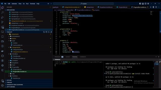161x90 pixels.
Task: Open the color swatch on line 22
Action: [x=73, y=52]
